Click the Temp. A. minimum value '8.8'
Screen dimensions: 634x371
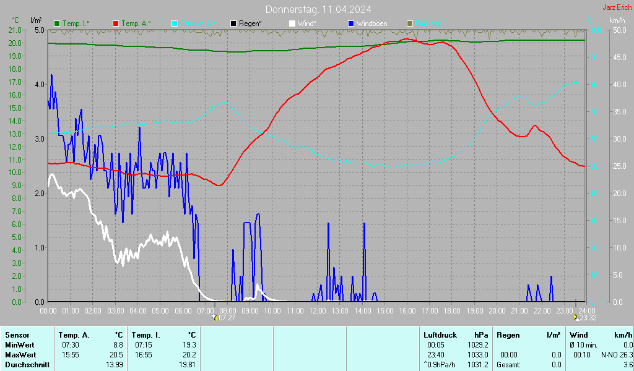[118, 345]
